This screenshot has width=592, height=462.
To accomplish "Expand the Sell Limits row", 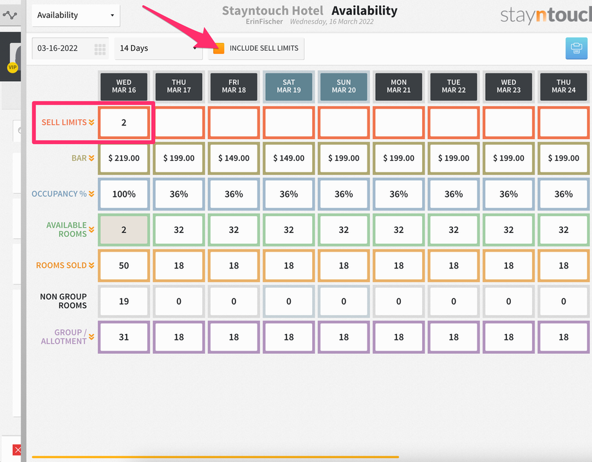I will click(91, 122).
